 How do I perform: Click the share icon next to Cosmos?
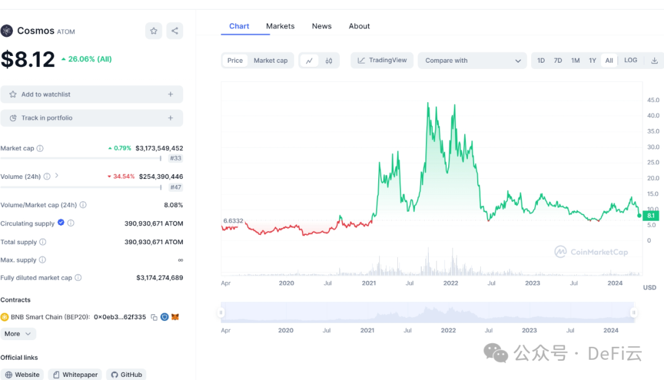pos(175,31)
